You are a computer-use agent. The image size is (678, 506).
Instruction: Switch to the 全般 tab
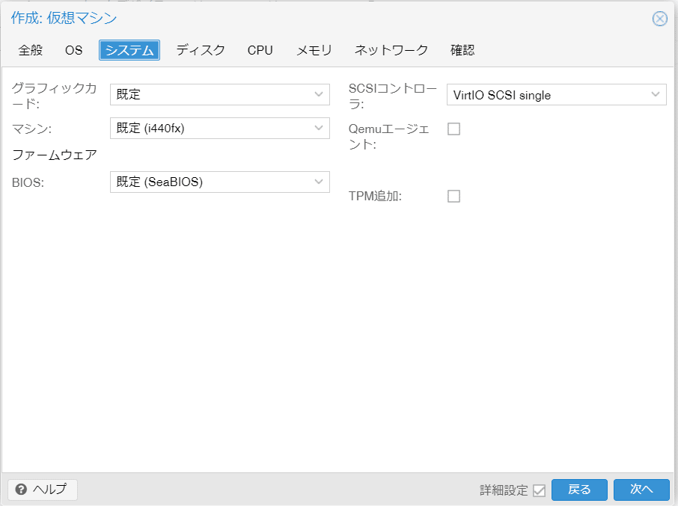pyautogui.click(x=30, y=50)
